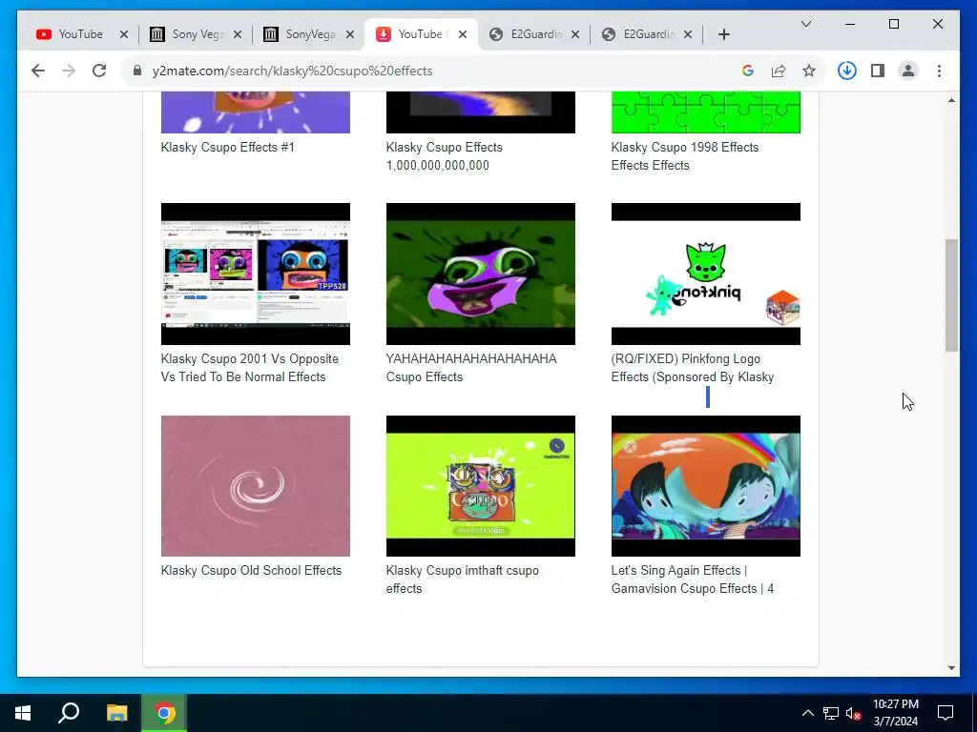Open the taskbar clock and date
Screen dimensions: 977x732
896,713
